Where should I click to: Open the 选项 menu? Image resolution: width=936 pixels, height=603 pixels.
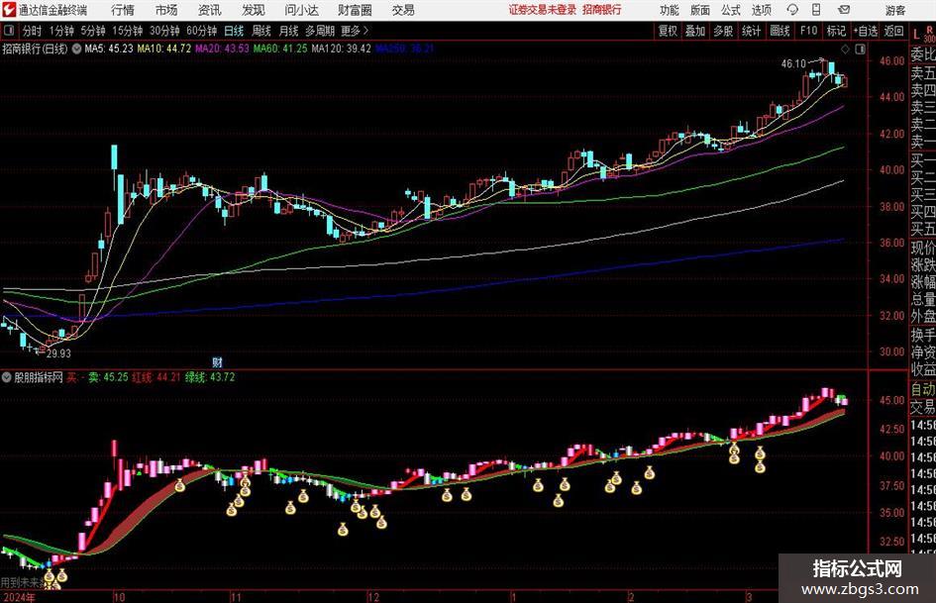pos(762,10)
